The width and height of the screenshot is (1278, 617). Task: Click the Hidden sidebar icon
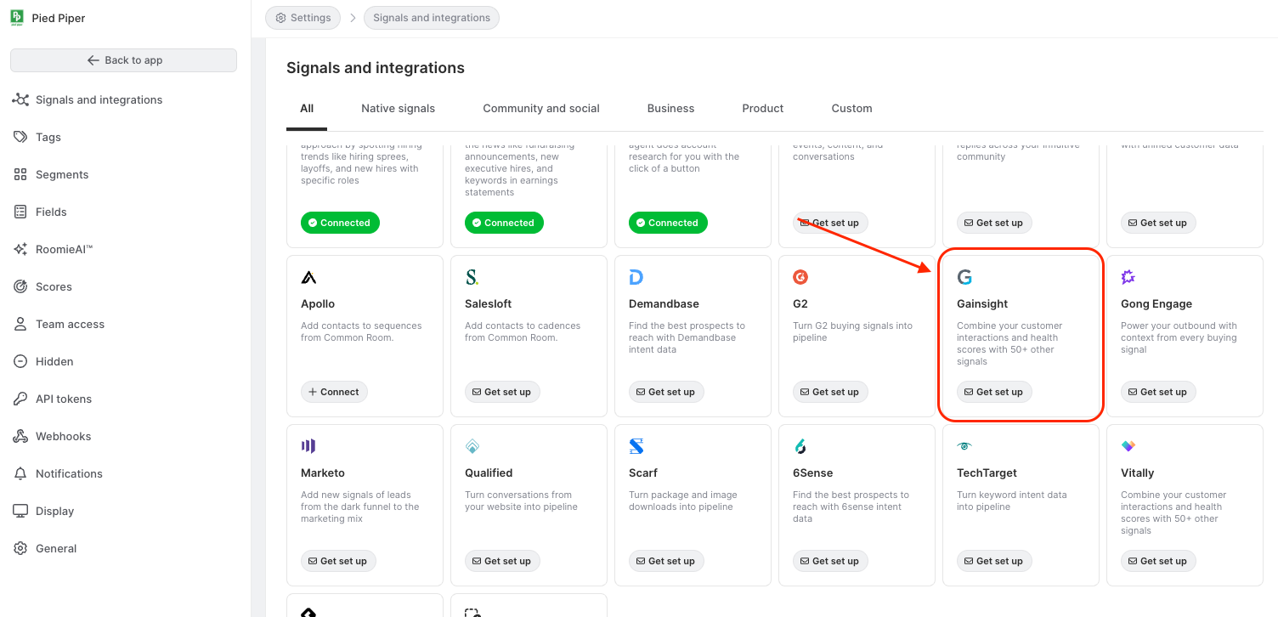20,361
